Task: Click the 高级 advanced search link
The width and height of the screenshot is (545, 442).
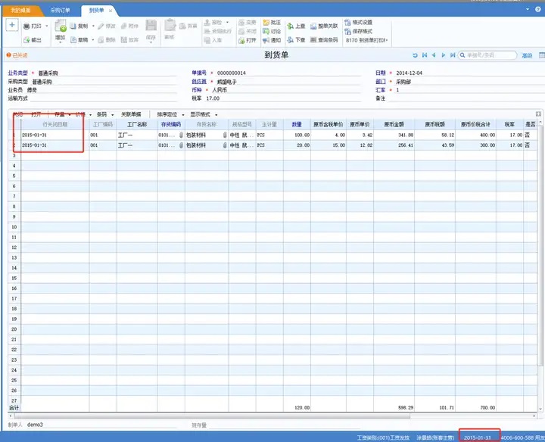Action: (x=527, y=55)
